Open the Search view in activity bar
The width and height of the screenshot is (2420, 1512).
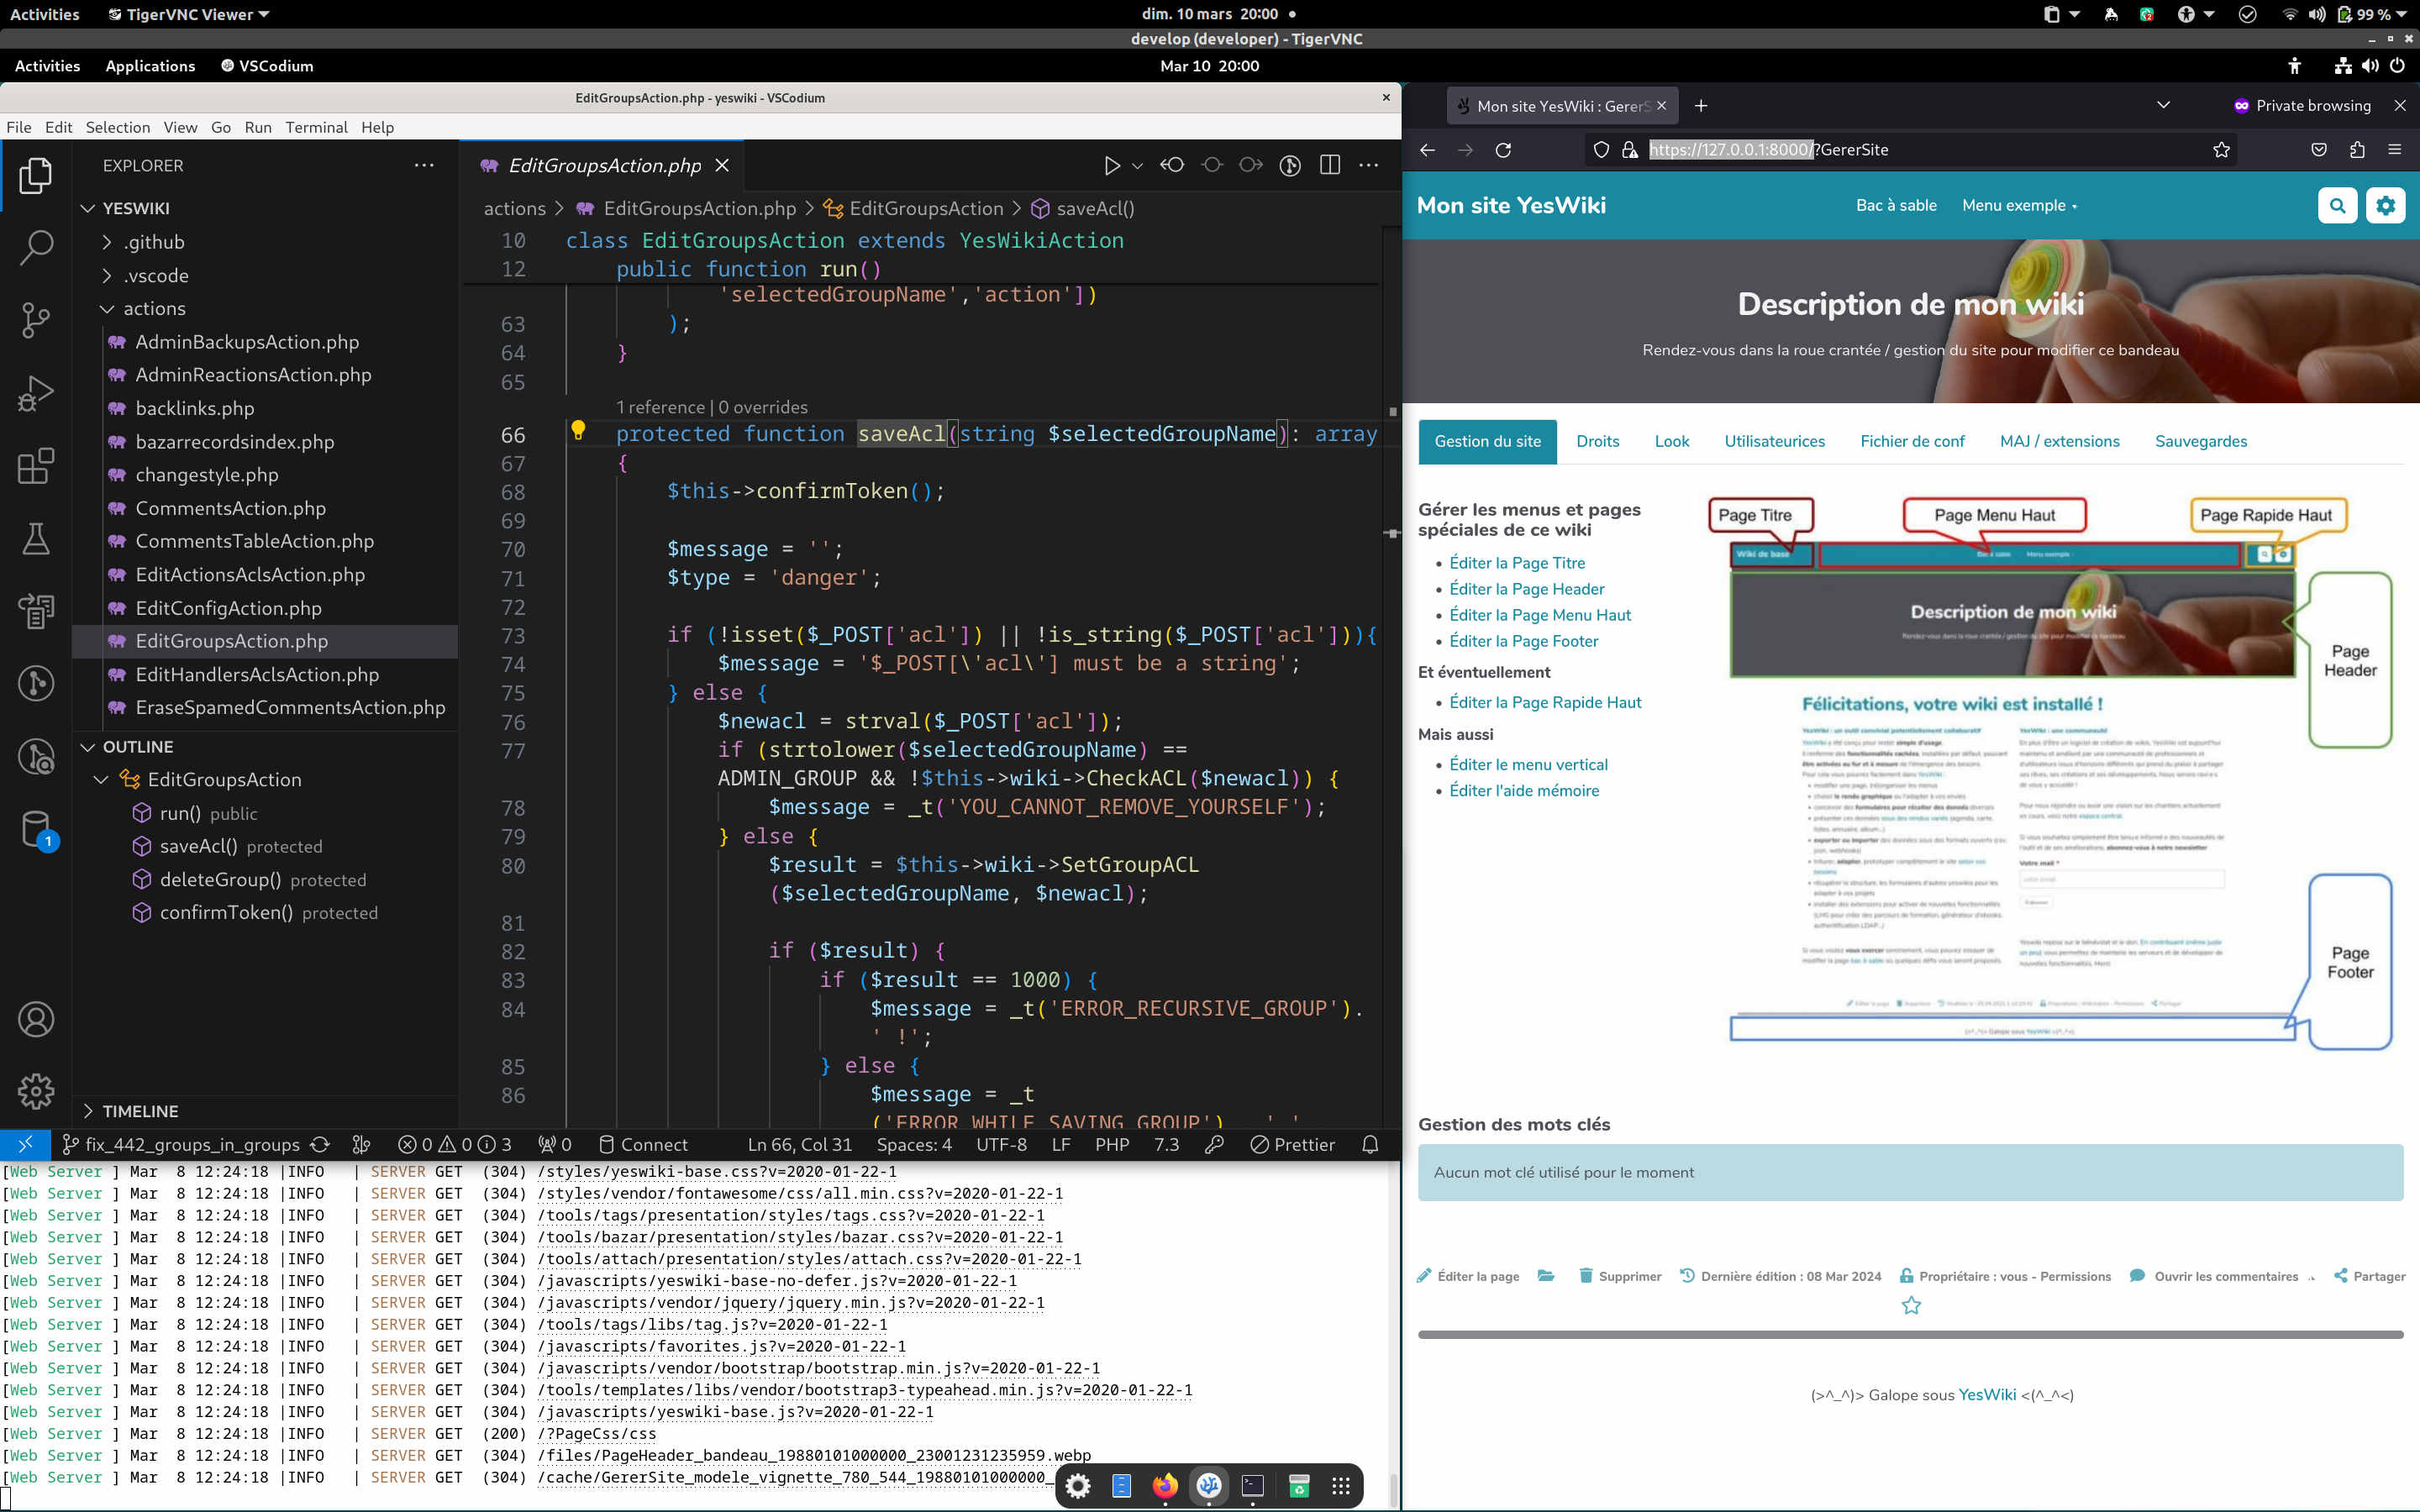(36, 247)
